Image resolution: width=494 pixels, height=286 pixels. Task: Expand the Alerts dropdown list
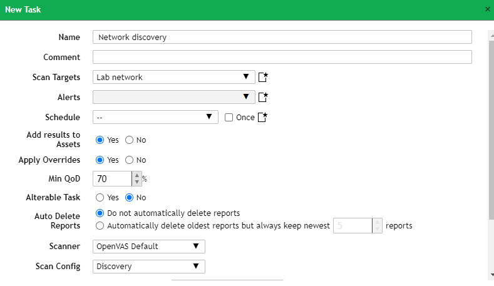point(174,97)
